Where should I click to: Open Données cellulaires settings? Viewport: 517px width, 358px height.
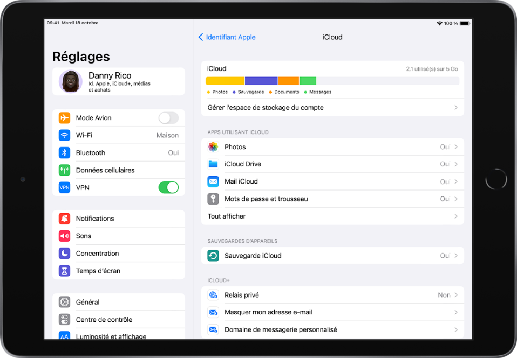pyautogui.click(x=64, y=170)
